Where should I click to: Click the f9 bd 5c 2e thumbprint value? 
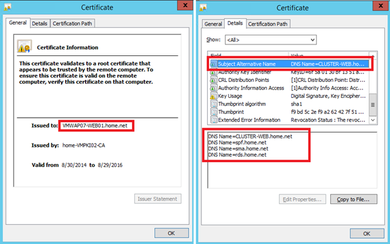(x=328, y=112)
